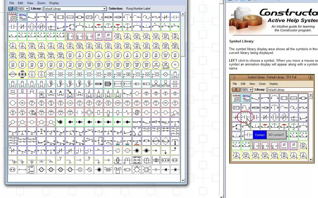Select the battery cells symbol
Viewport: 318px width, 198px height.
[108, 169]
